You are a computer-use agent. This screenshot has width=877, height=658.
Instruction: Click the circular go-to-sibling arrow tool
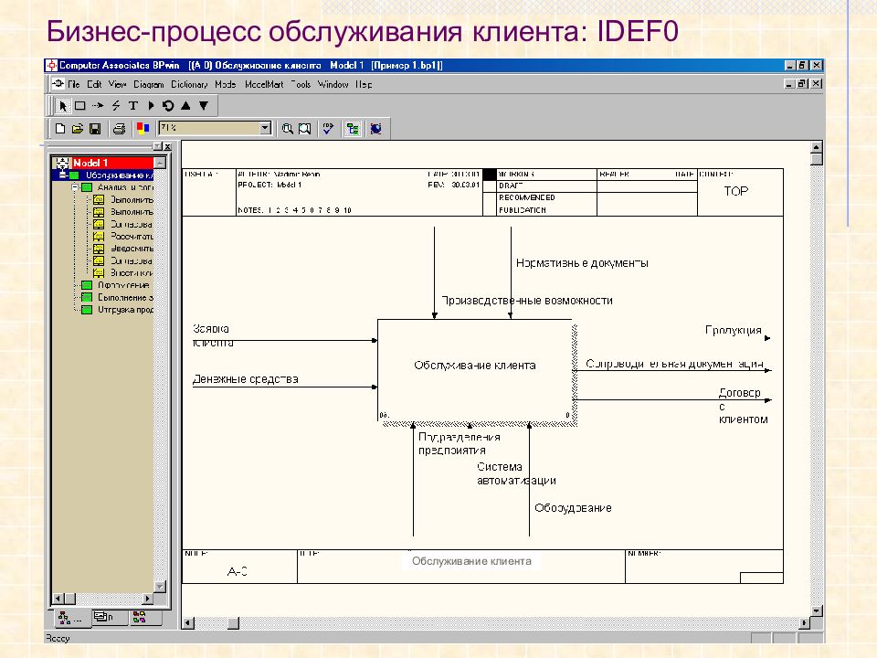tap(168, 105)
